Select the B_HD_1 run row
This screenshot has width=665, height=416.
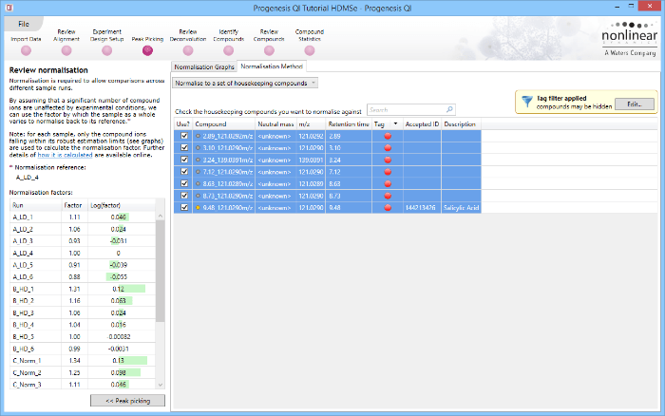83,289
